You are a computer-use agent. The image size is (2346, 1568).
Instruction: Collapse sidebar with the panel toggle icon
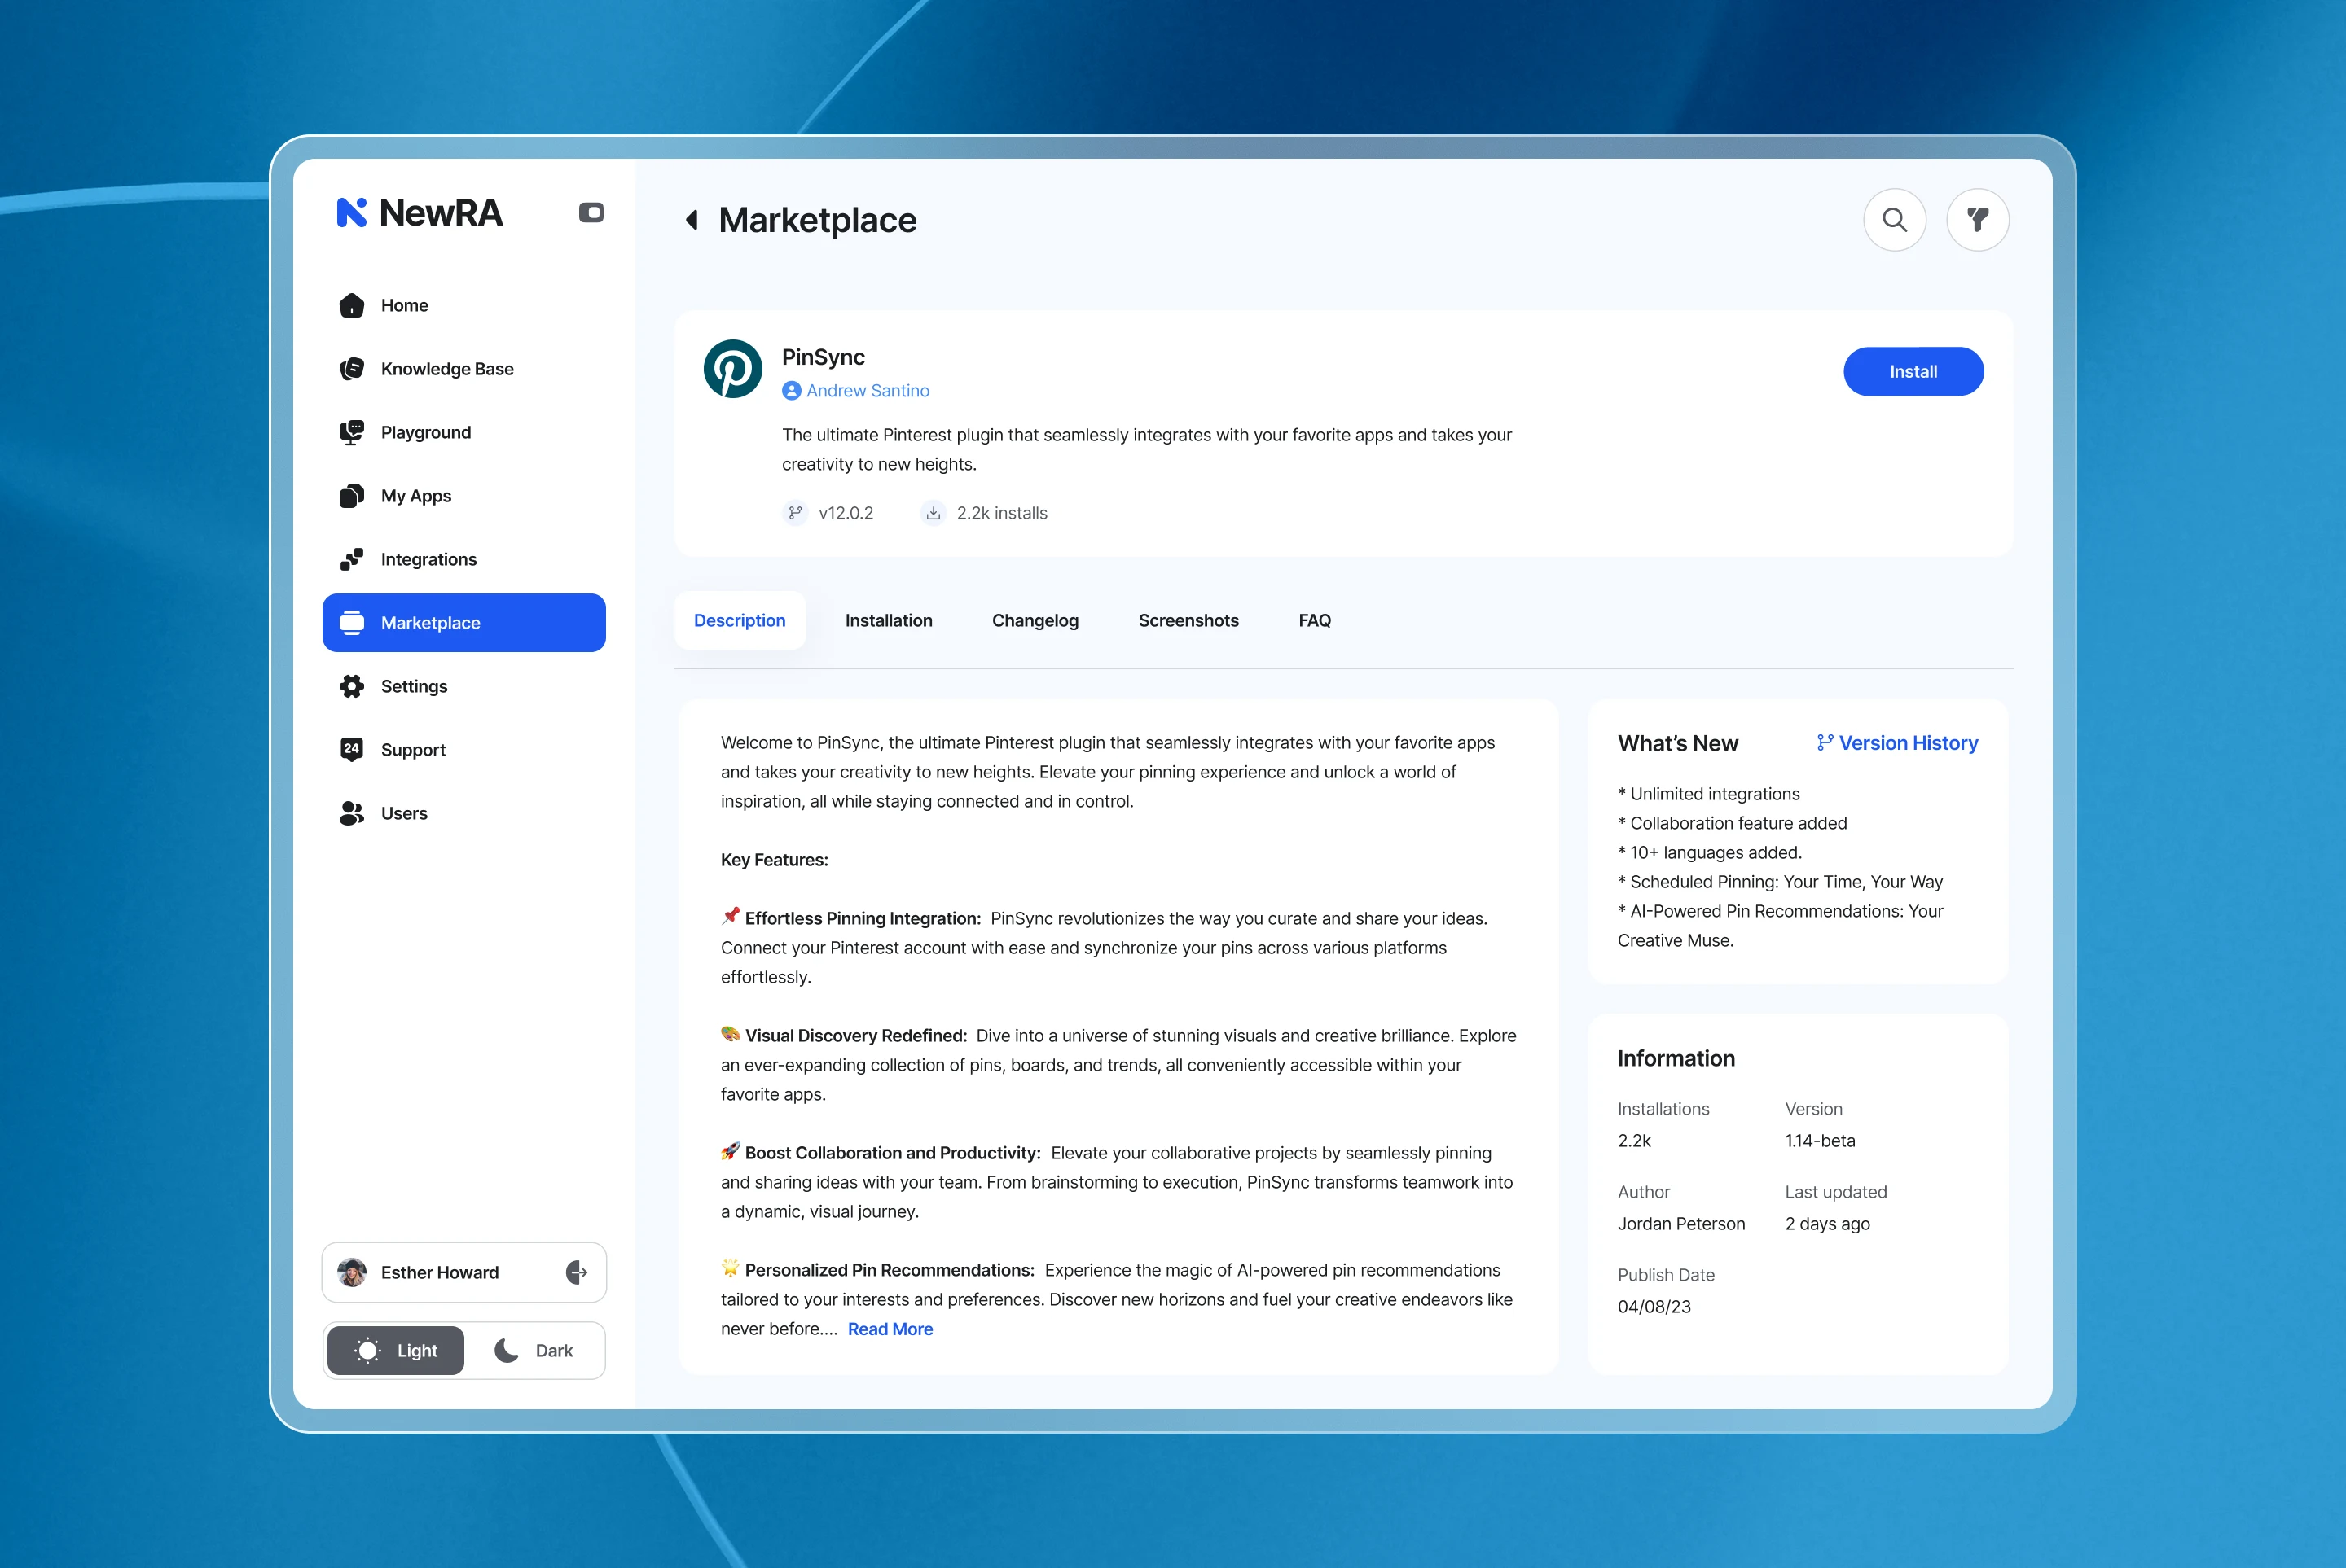pyautogui.click(x=591, y=212)
